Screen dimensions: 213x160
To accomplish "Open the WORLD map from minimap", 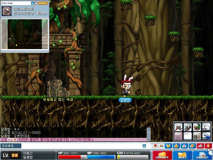I will (x=43, y=3).
